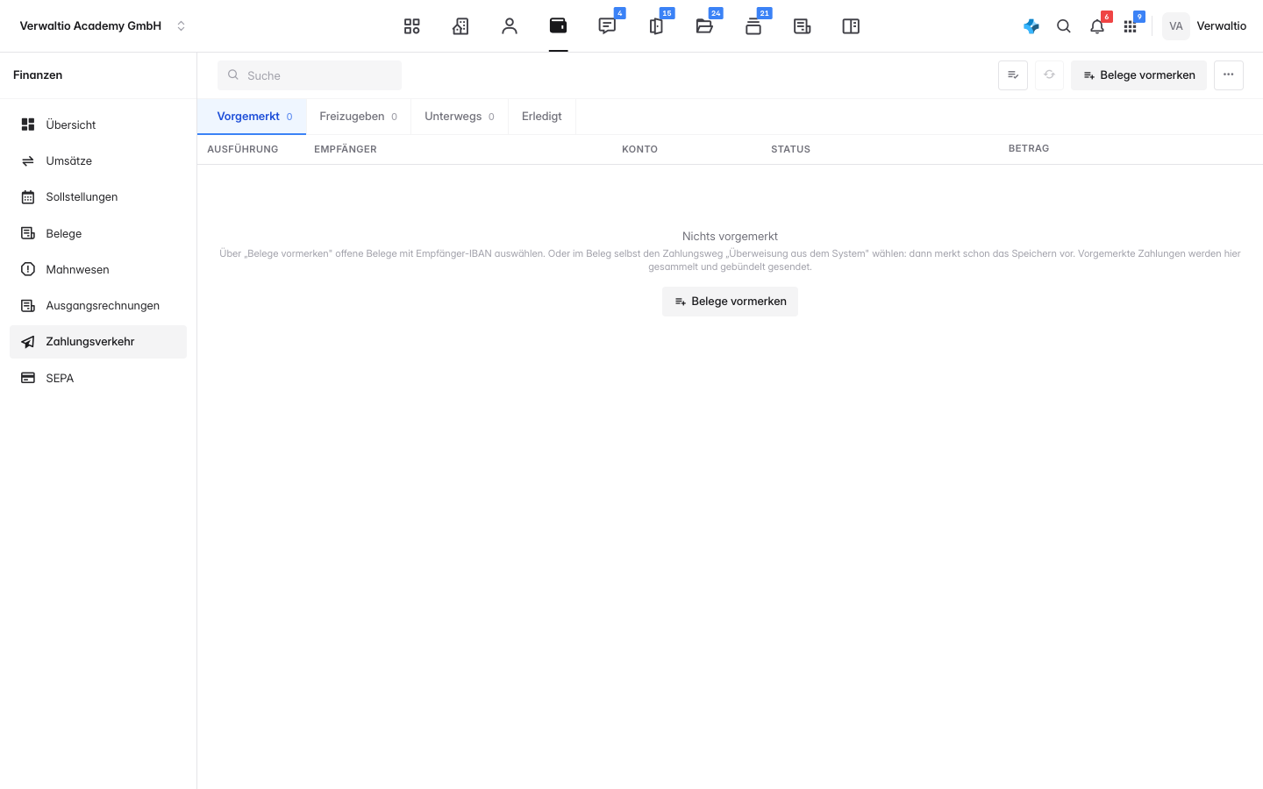Open Mahnwesen in the sidebar
Viewport: 1263px width, 789px height.
(x=98, y=269)
